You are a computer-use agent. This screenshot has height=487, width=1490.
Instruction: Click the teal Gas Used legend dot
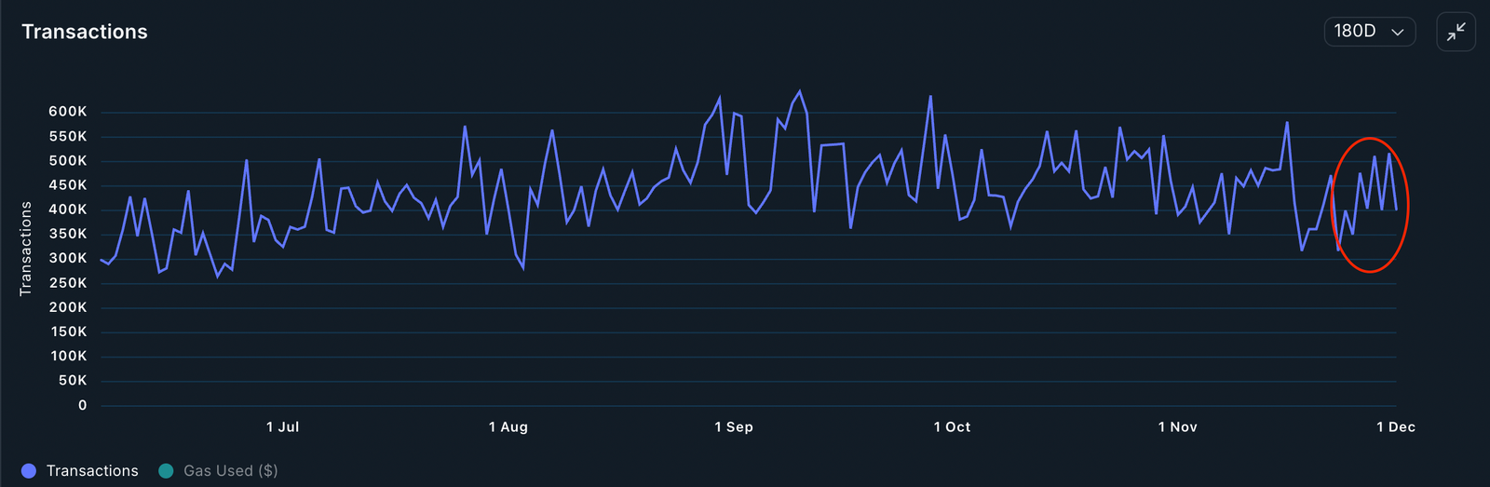click(166, 471)
